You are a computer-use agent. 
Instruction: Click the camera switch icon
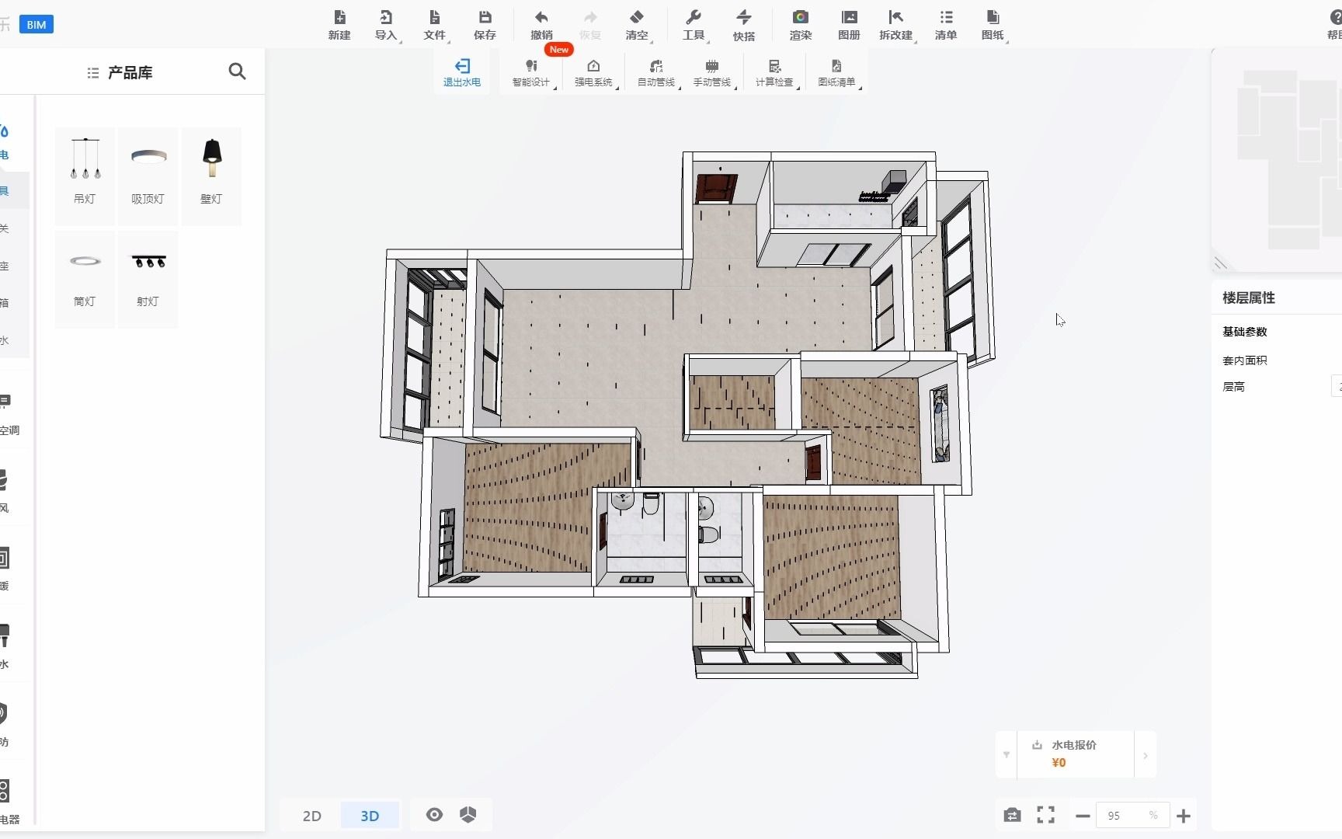tap(1012, 815)
